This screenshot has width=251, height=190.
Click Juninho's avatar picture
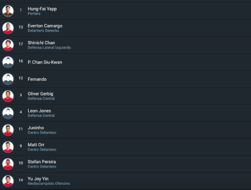(8, 130)
